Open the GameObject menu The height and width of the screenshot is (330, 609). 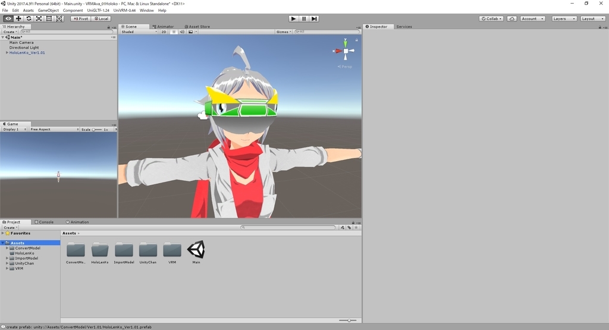point(48,11)
